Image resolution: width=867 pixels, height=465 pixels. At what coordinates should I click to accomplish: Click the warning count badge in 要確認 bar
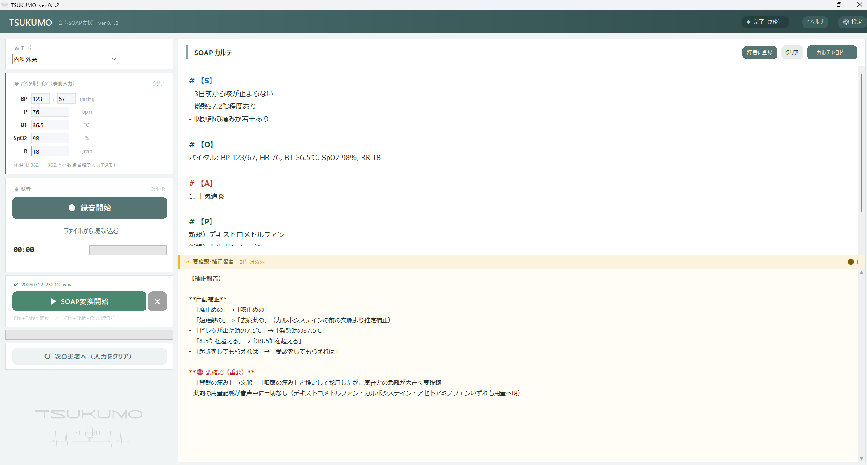point(853,262)
